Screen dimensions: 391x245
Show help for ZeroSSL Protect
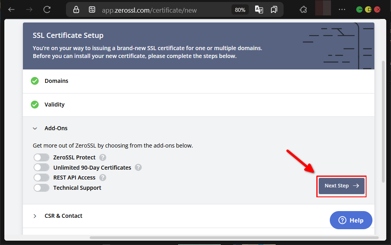[103, 157]
